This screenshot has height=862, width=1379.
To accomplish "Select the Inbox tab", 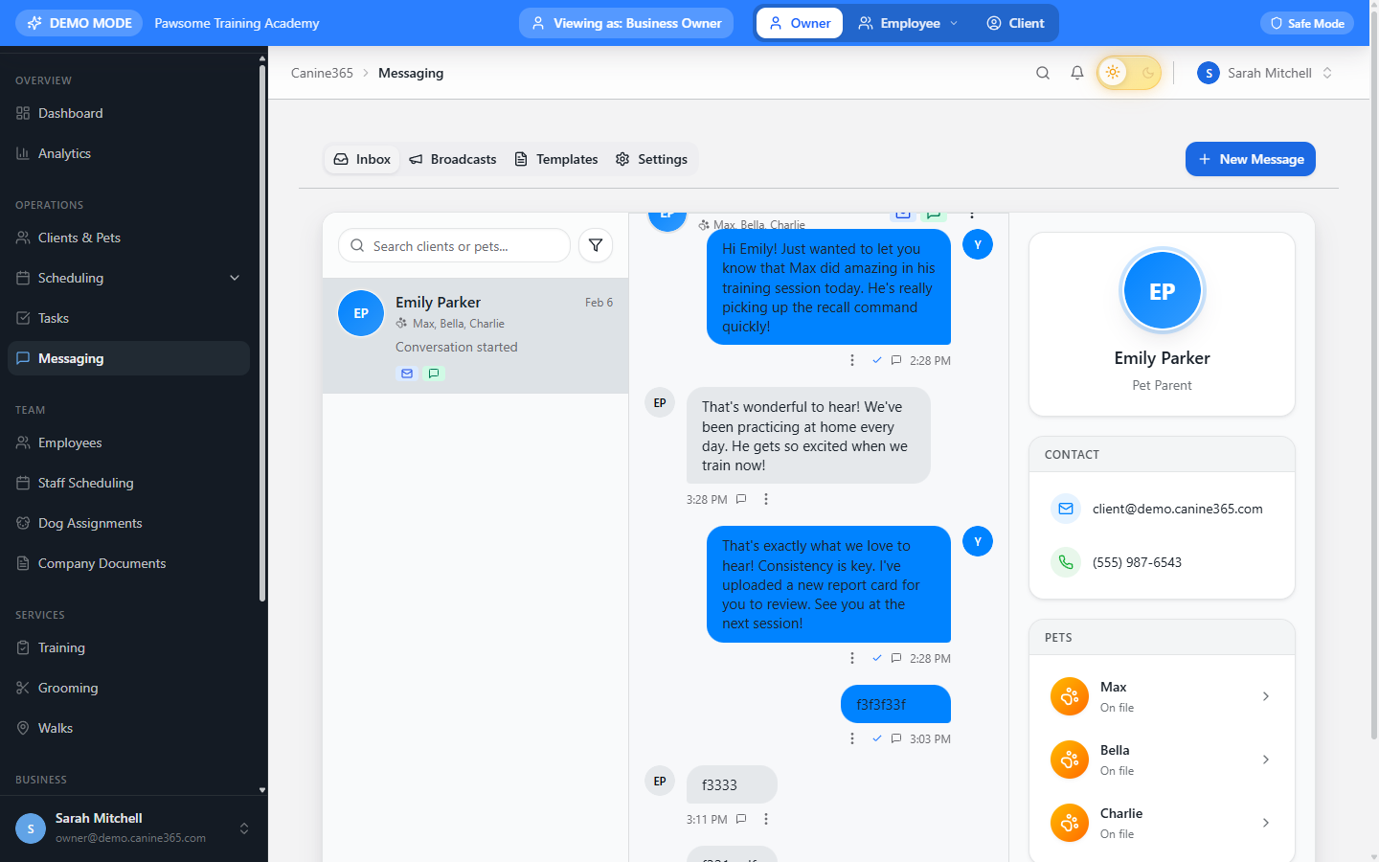I will pyautogui.click(x=362, y=159).
